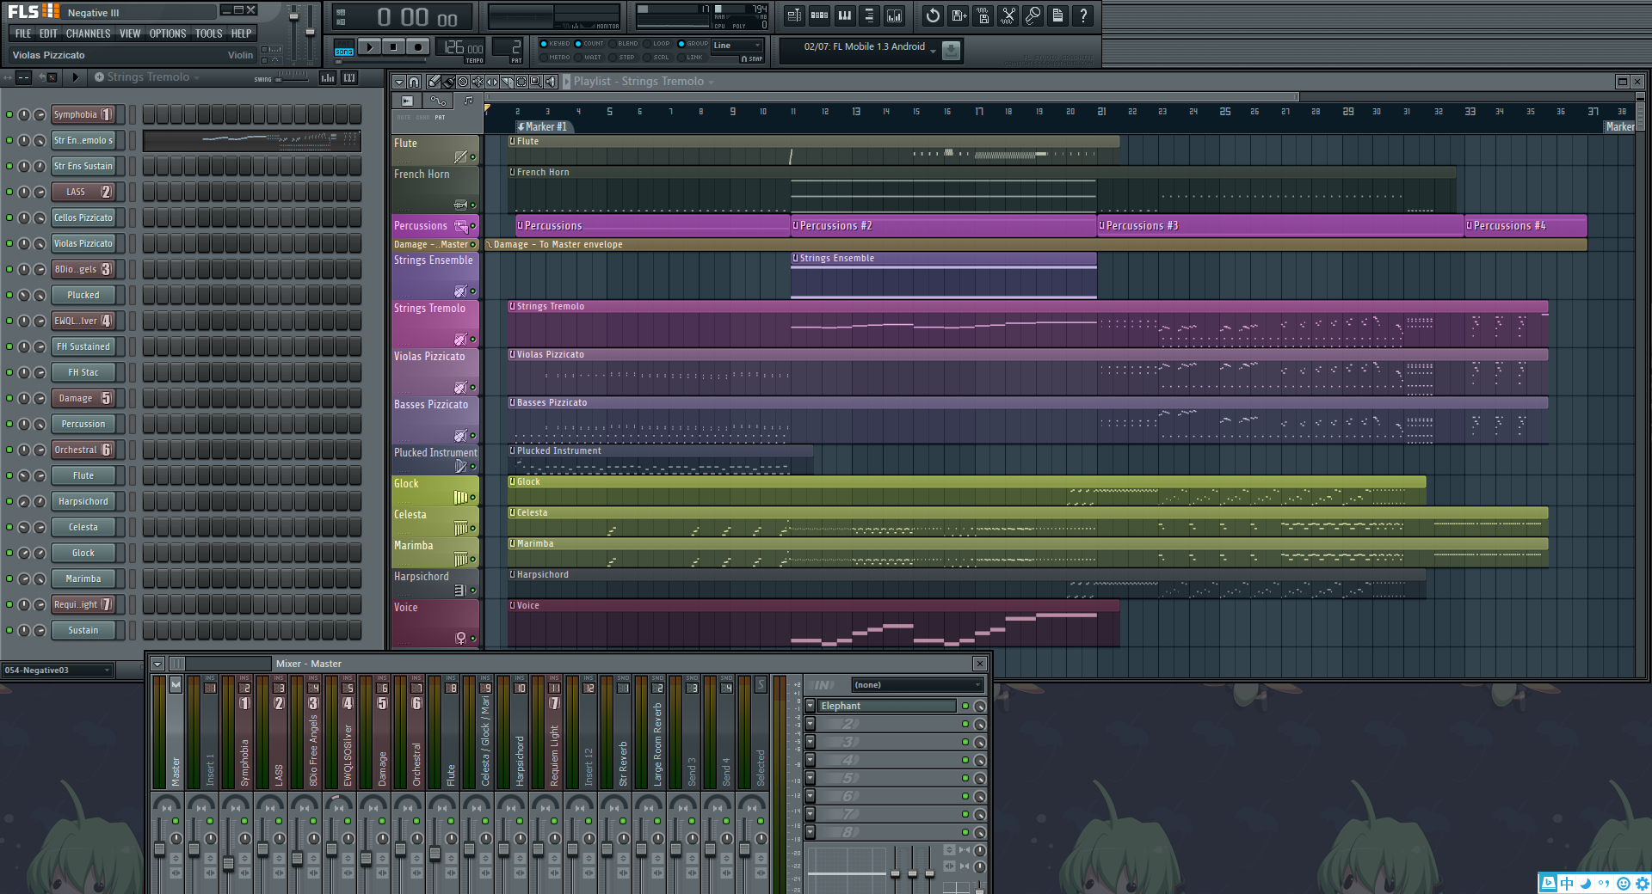Open the step sequencer view
The height and width of the screenshot is (894, 1652).
click(x=819, y=15)
